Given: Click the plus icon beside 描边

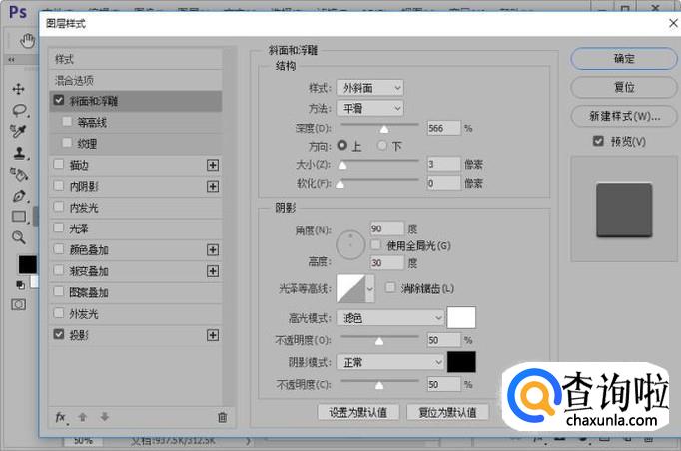Looking at the screenshot, I should click(212, 165).
